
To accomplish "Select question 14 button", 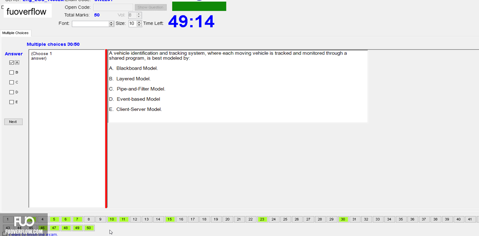I will [158, 219].
